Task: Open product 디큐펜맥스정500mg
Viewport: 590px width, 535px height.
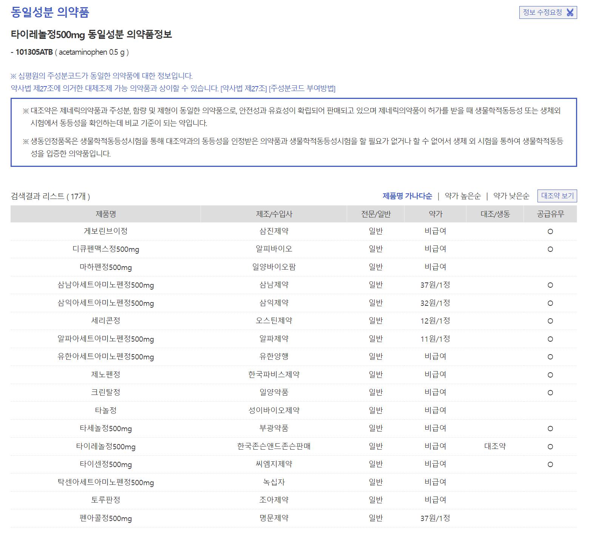Action: [x=106, y=249]
